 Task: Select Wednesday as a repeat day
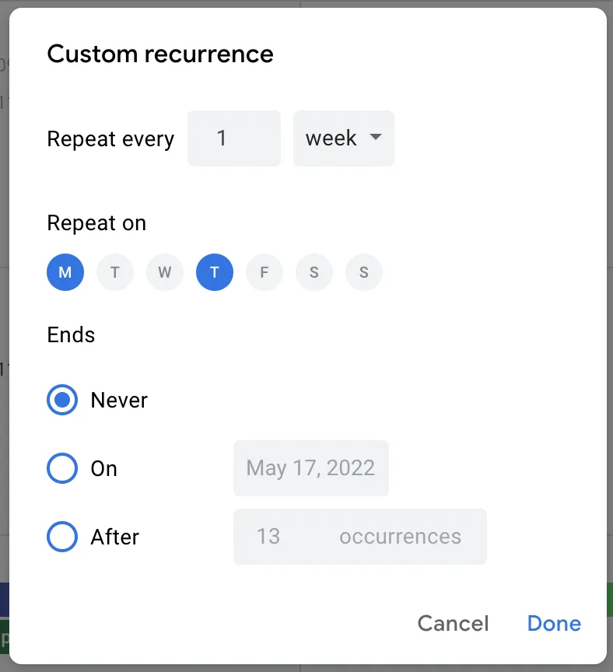(165, 272)
